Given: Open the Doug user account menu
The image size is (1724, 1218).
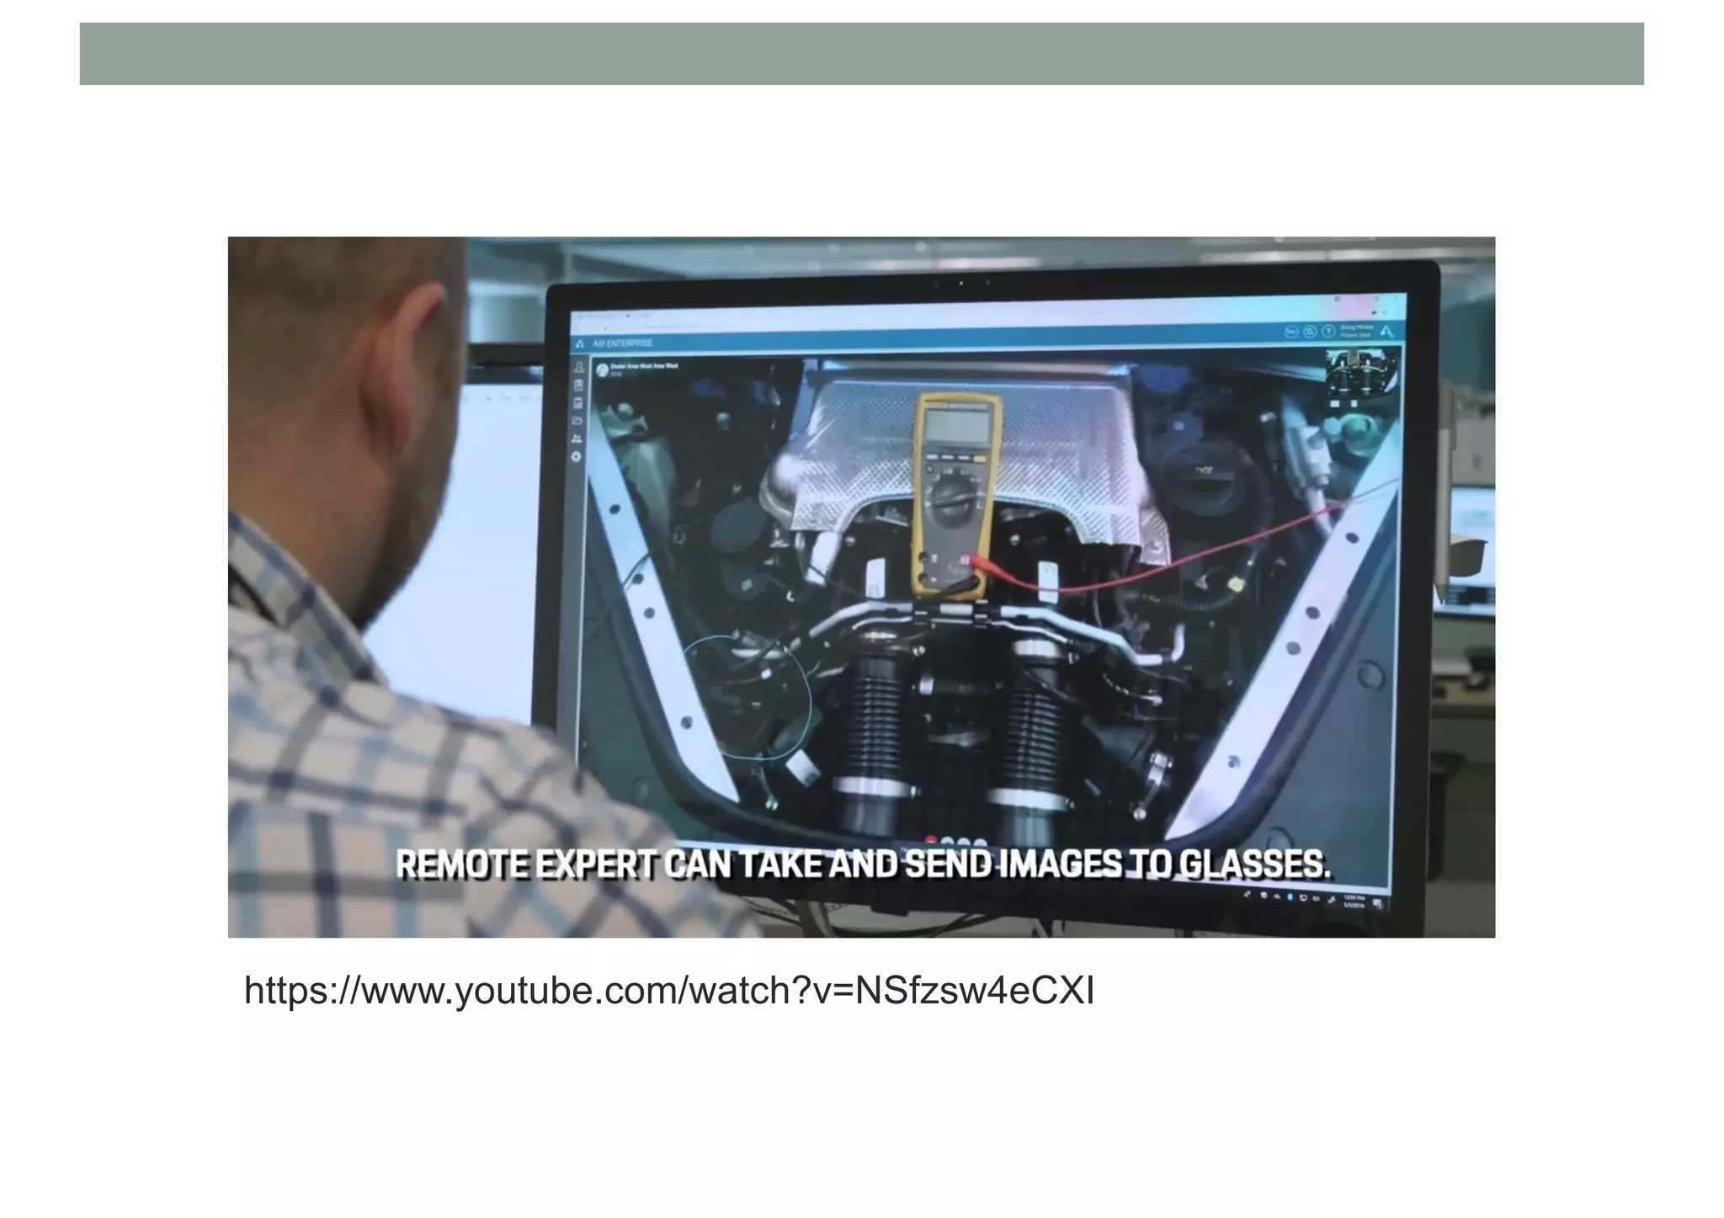Looking at the screenshot, I should tap(1356, 331).
